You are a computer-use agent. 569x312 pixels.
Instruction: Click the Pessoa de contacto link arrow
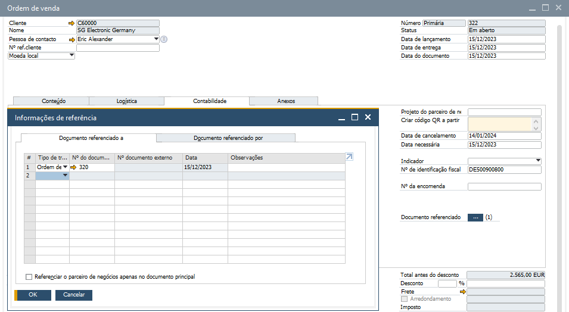(72, 39)
